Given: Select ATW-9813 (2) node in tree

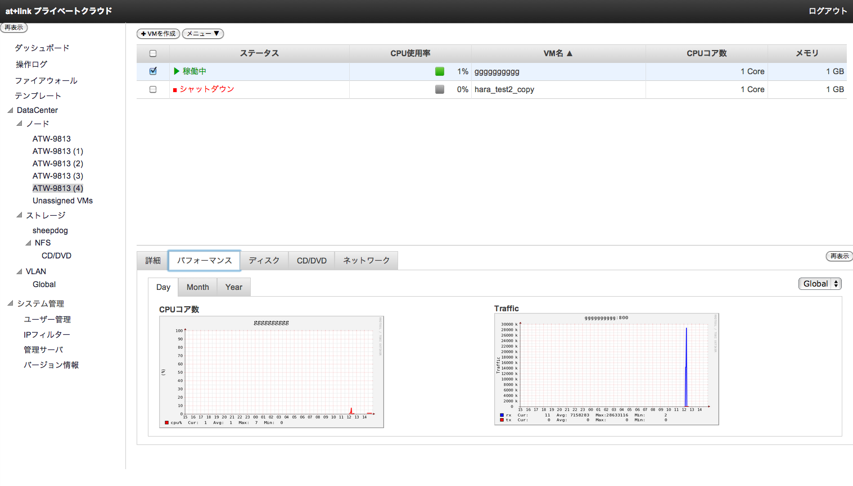Looking at the screenshot, I should pyautogui.click(x=58, y=163).
